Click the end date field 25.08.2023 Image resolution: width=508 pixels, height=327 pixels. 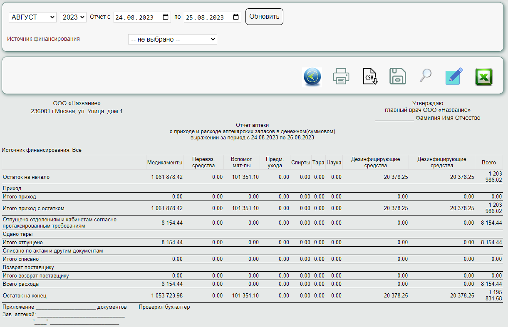coord(206,17)
